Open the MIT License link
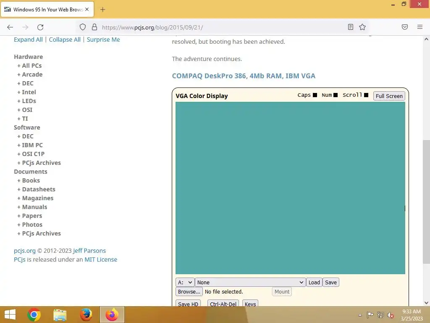Viewport: 430px width, 323px height. point(101,259)
